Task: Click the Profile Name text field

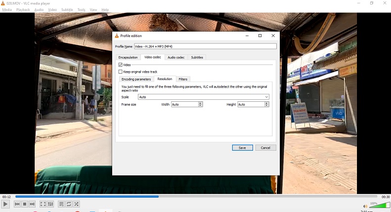Action: click(205, 46)
